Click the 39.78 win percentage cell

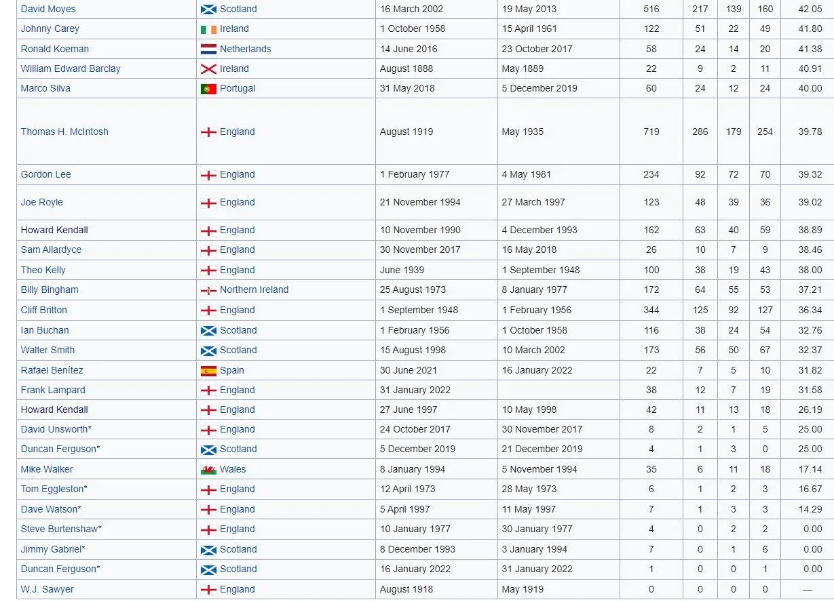tap(810, 132)
